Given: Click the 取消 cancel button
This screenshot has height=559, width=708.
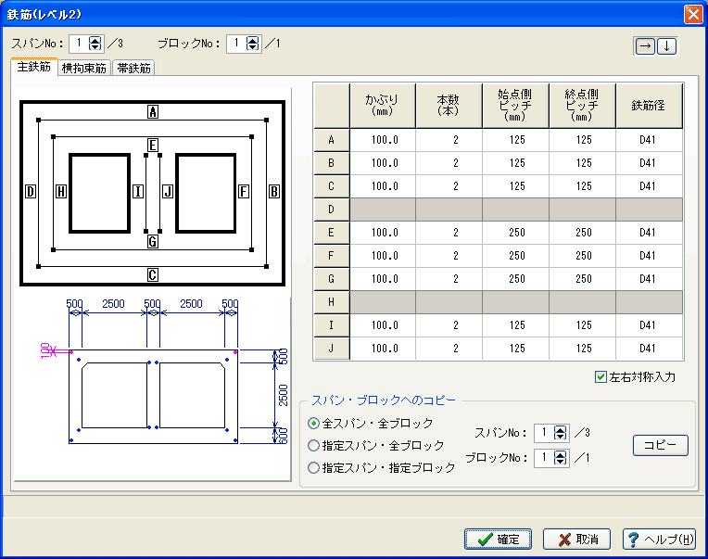Looking at the screenshot, I should point(576,539).
